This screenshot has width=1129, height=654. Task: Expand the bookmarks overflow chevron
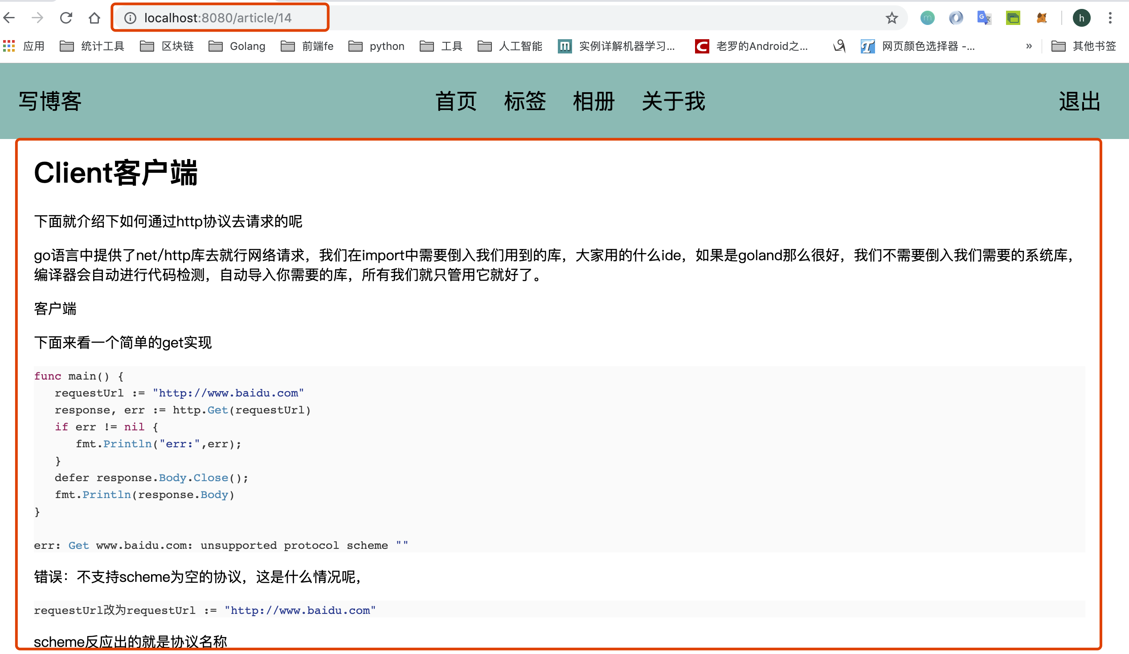pos(1029,46)
